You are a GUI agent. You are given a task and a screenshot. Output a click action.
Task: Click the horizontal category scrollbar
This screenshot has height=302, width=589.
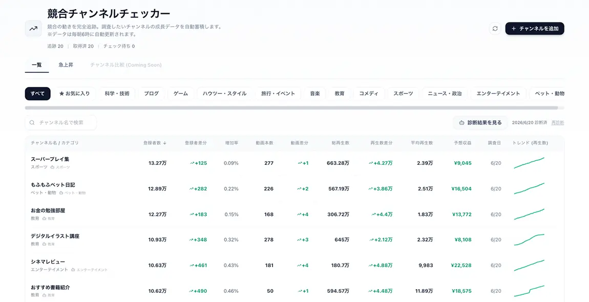point(291,108)
